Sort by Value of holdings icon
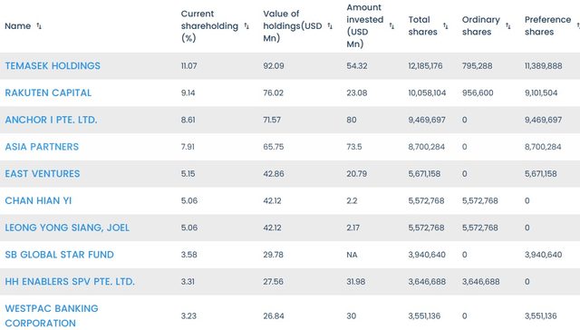This screenshot has height=330, width=580. (x=330, y=26)
